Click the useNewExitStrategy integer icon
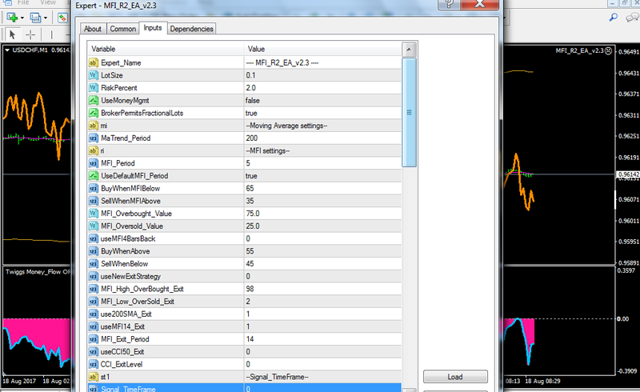Image resolution: width=640 pixels, height=392 pixels. (x=94, y=276)
